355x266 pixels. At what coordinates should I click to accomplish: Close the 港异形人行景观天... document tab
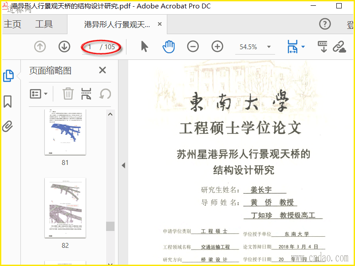pos(160,24)
